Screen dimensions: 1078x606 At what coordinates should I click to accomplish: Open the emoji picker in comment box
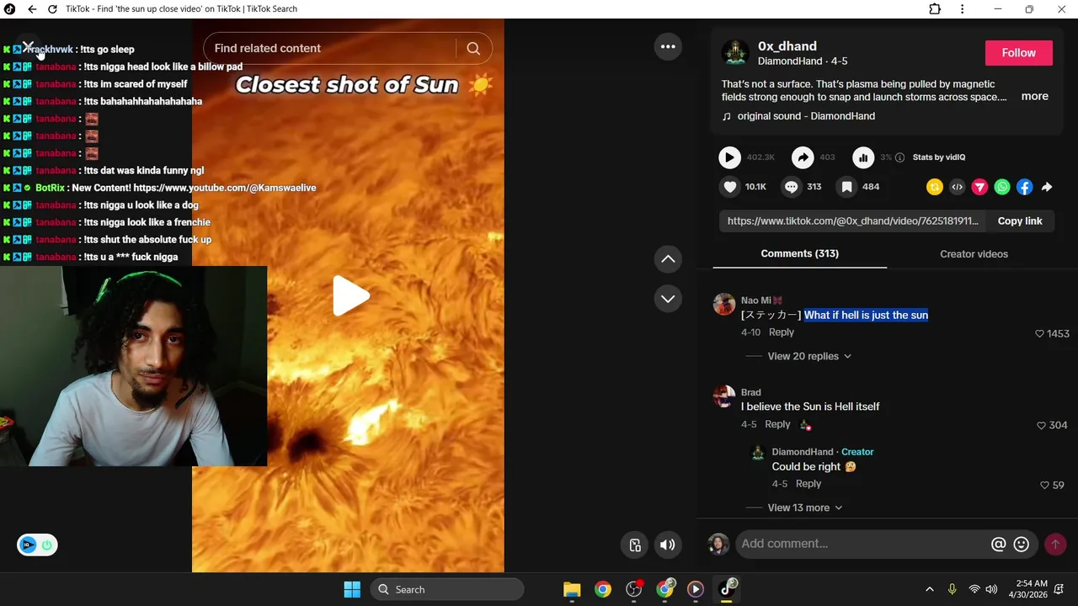(x=1022, y=545)
